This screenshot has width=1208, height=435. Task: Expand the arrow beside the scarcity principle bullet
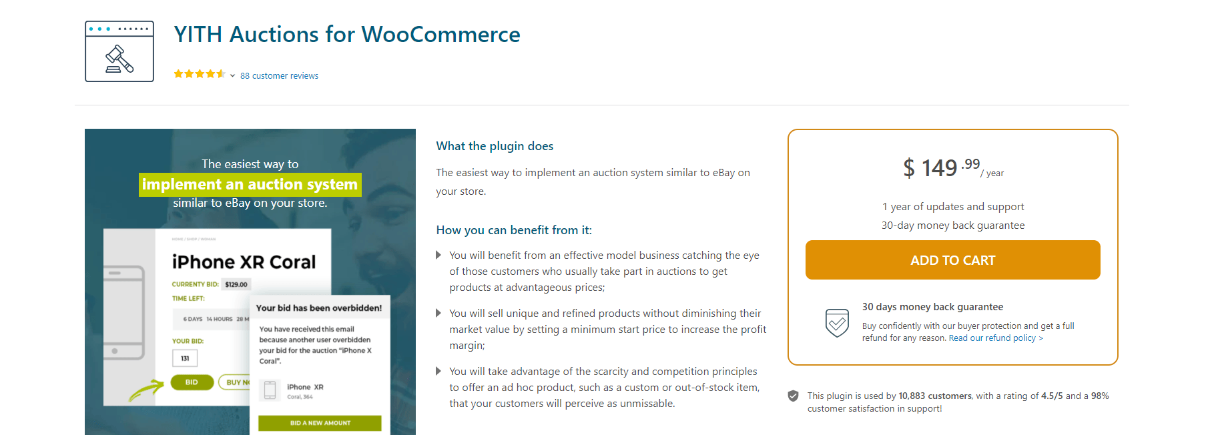[438, 371]
